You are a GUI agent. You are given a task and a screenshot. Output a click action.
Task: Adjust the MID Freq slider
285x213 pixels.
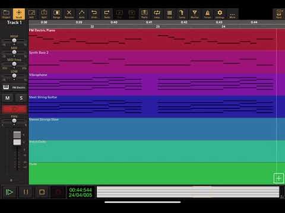click(x=14, y=64)
